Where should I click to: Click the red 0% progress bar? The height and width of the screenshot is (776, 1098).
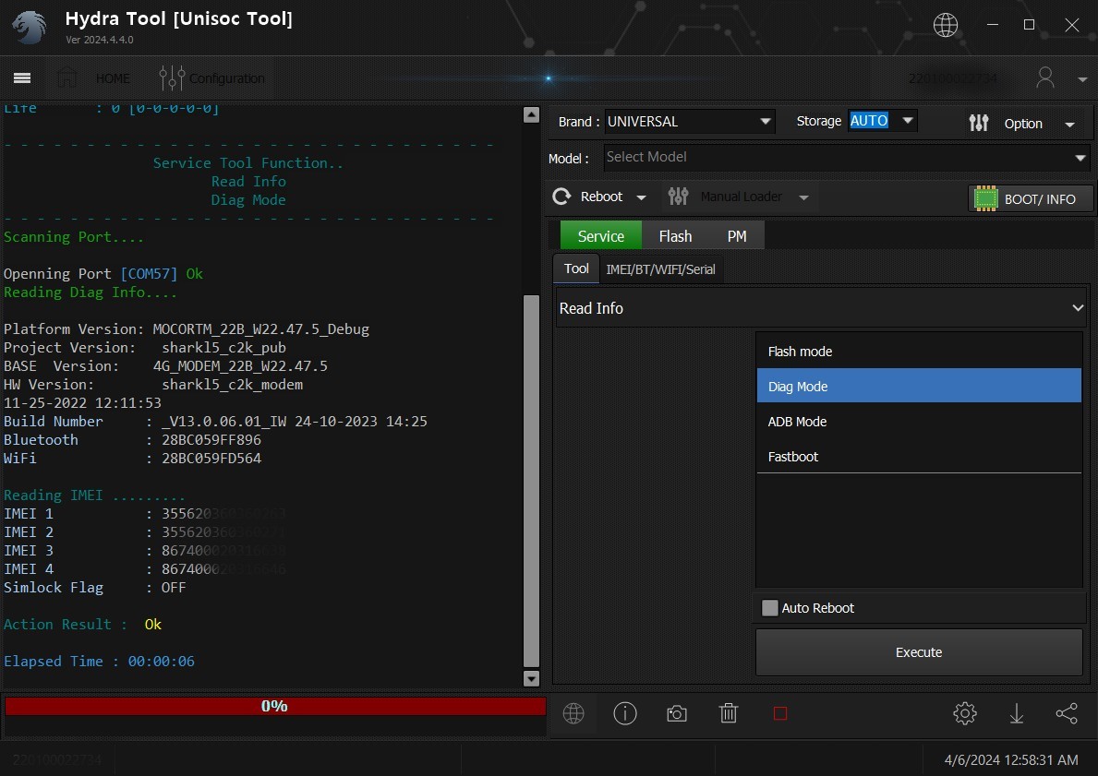pyautogui.click(x=274, y=706)
